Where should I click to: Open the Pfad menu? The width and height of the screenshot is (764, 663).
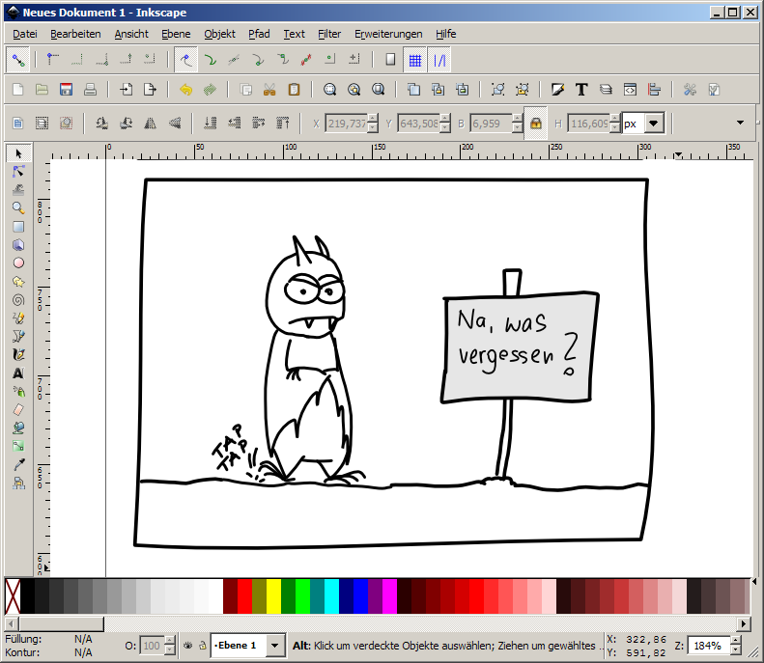pos(259,34)
